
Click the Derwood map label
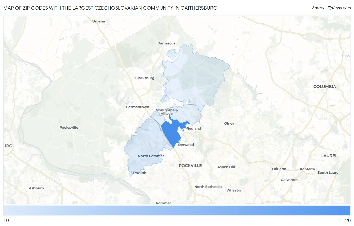[186, 145]
